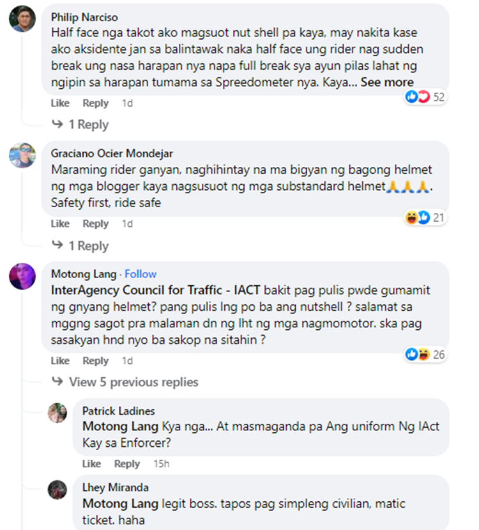
Task: Follow Motong Lang
Action: click(141, 274)
